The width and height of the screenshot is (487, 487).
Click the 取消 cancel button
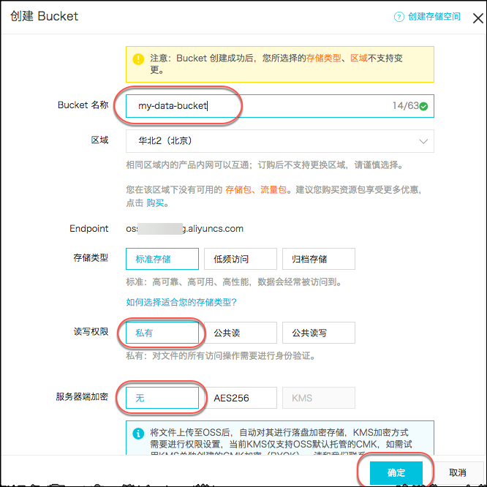[x=458, y=472]
